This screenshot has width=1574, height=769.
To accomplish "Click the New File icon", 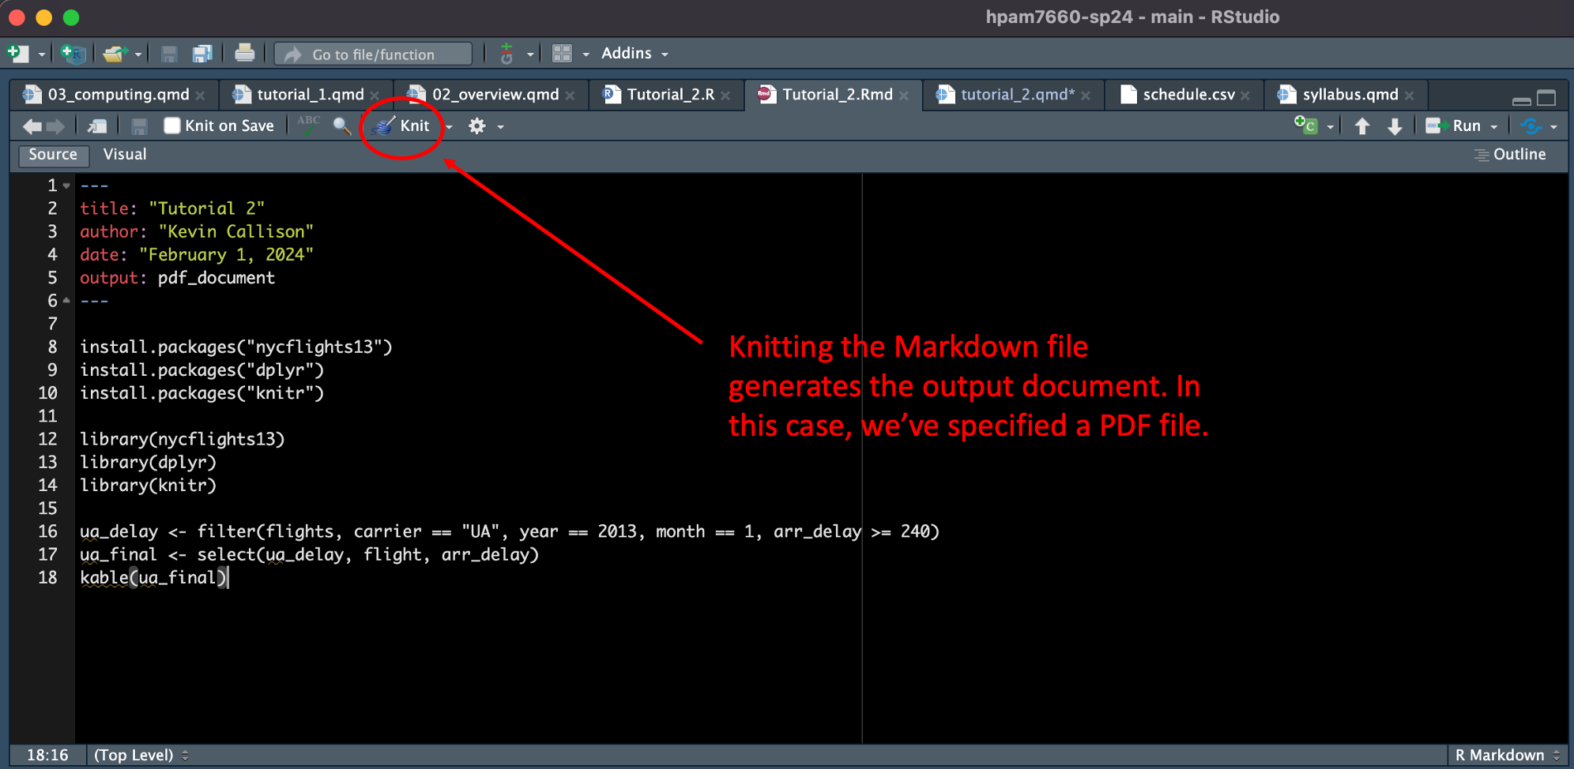I will click(x=18, y=54).
